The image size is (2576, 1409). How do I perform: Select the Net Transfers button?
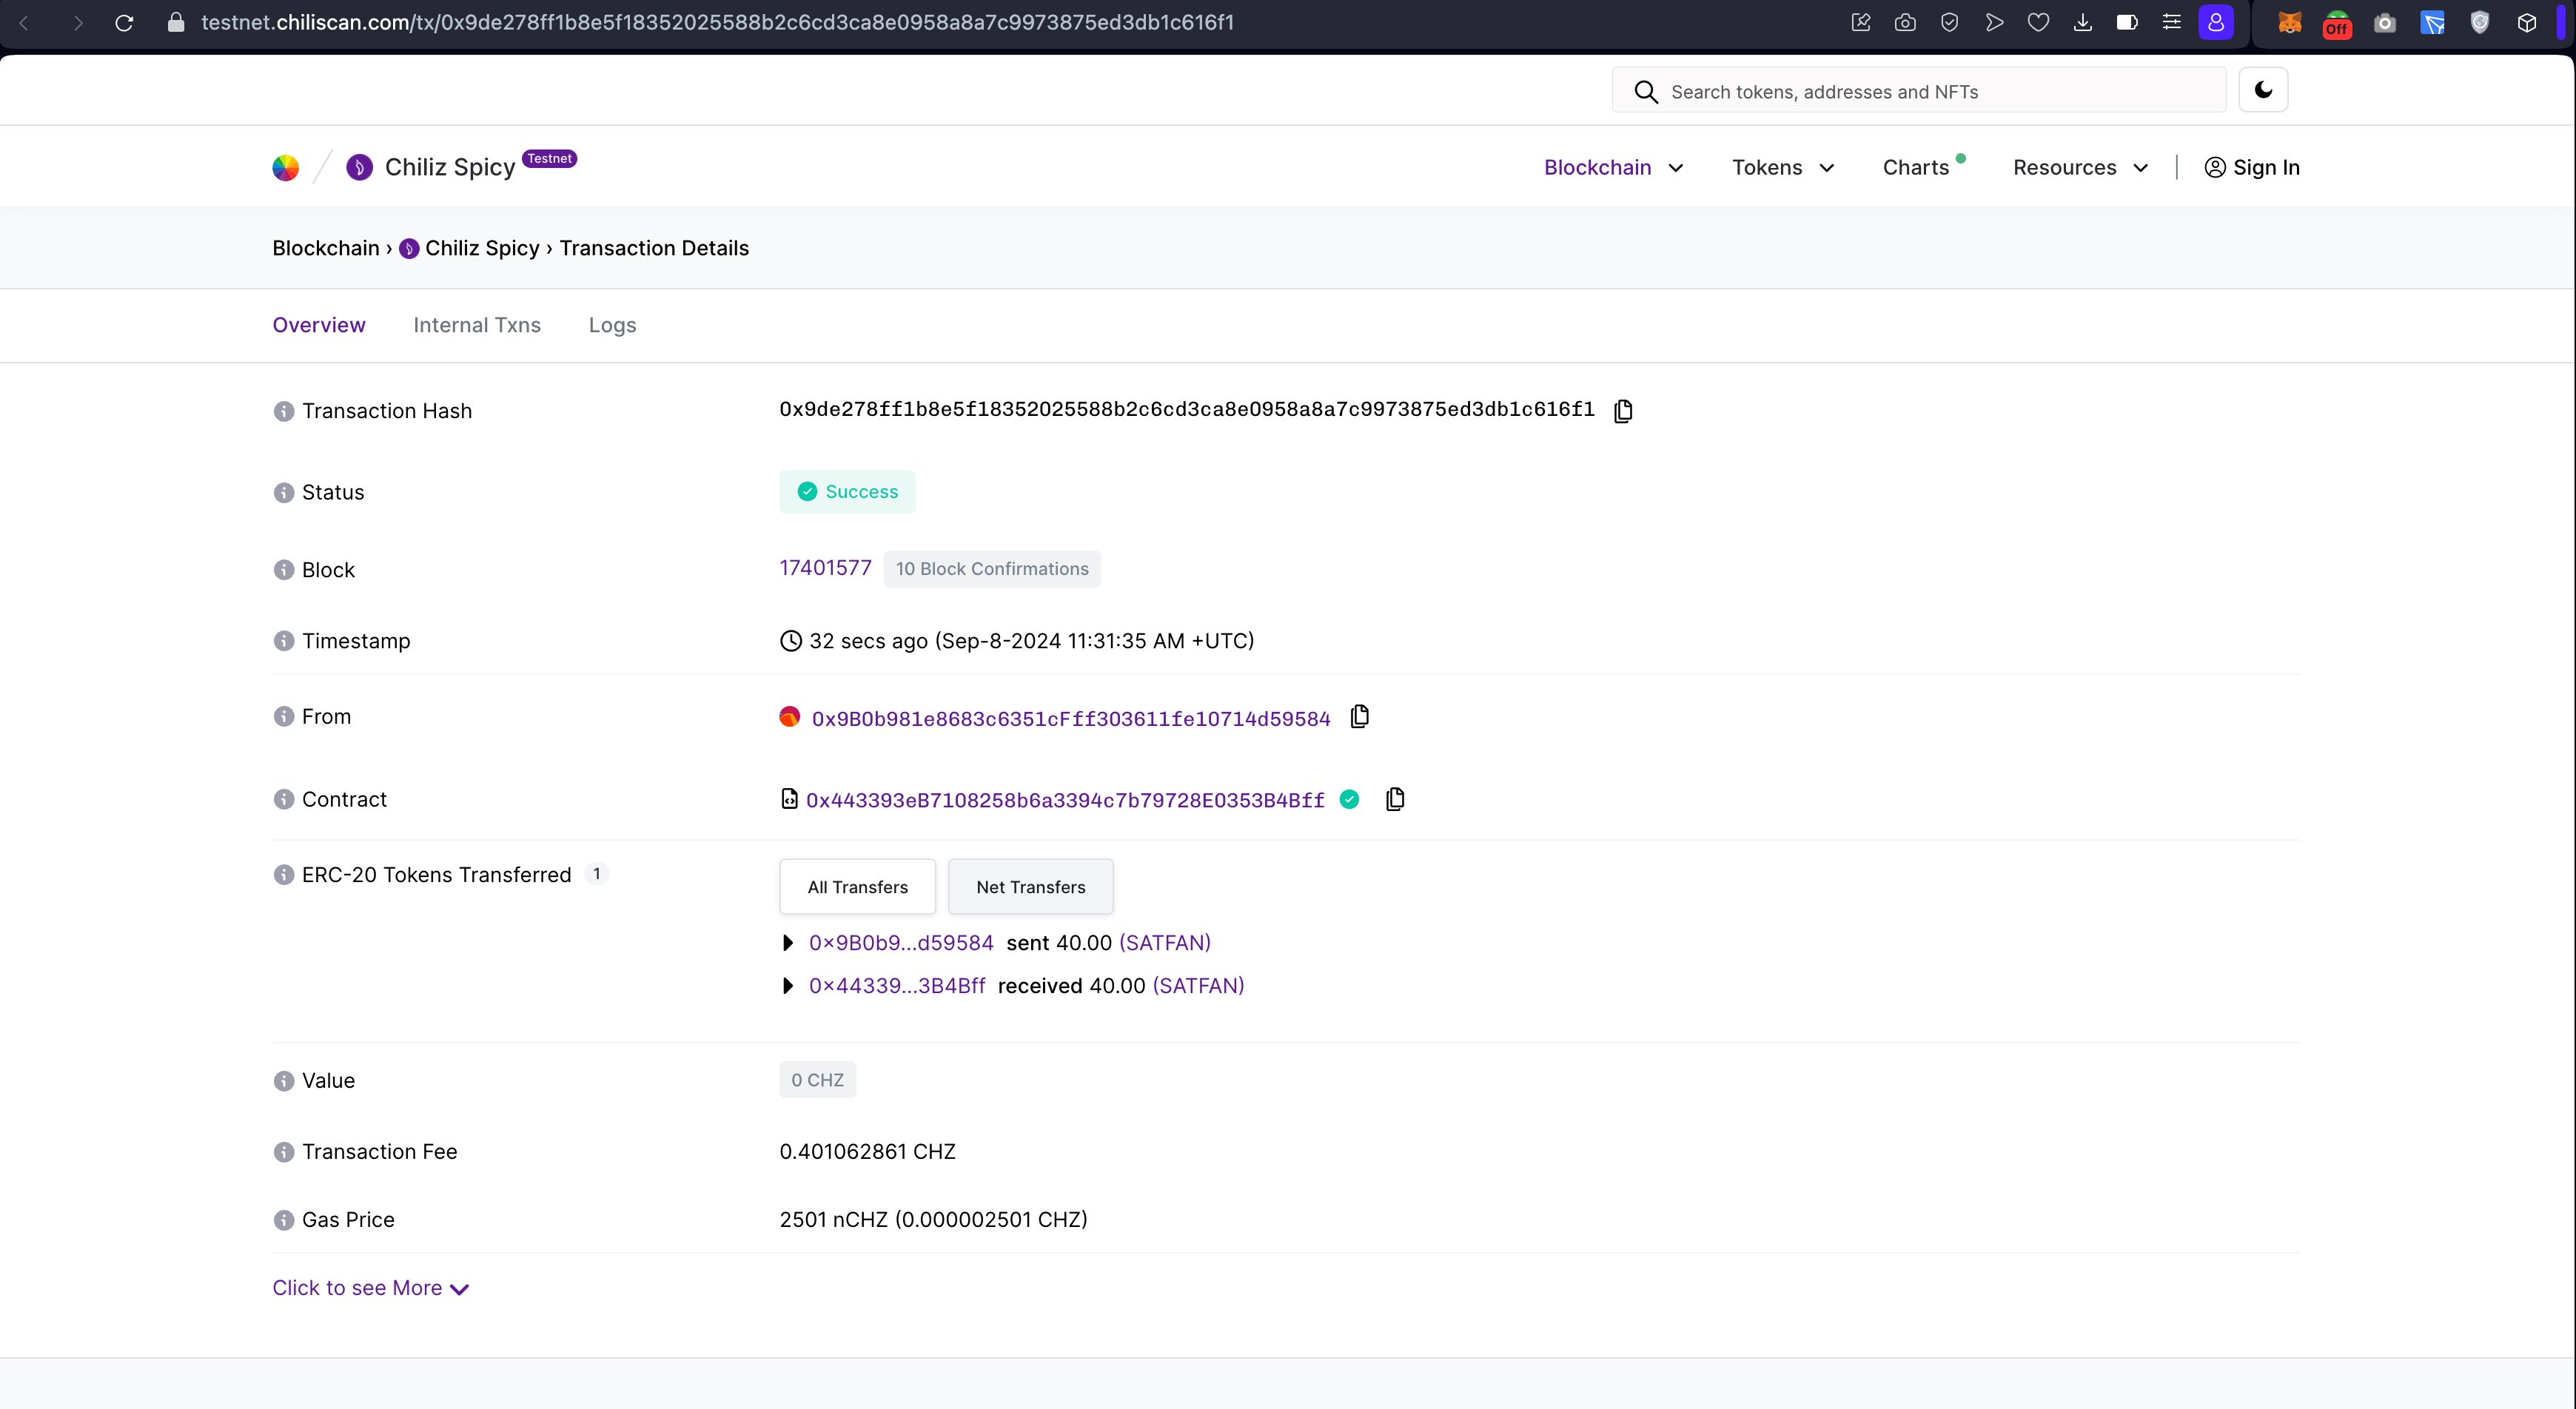(x=1031, y=887)
